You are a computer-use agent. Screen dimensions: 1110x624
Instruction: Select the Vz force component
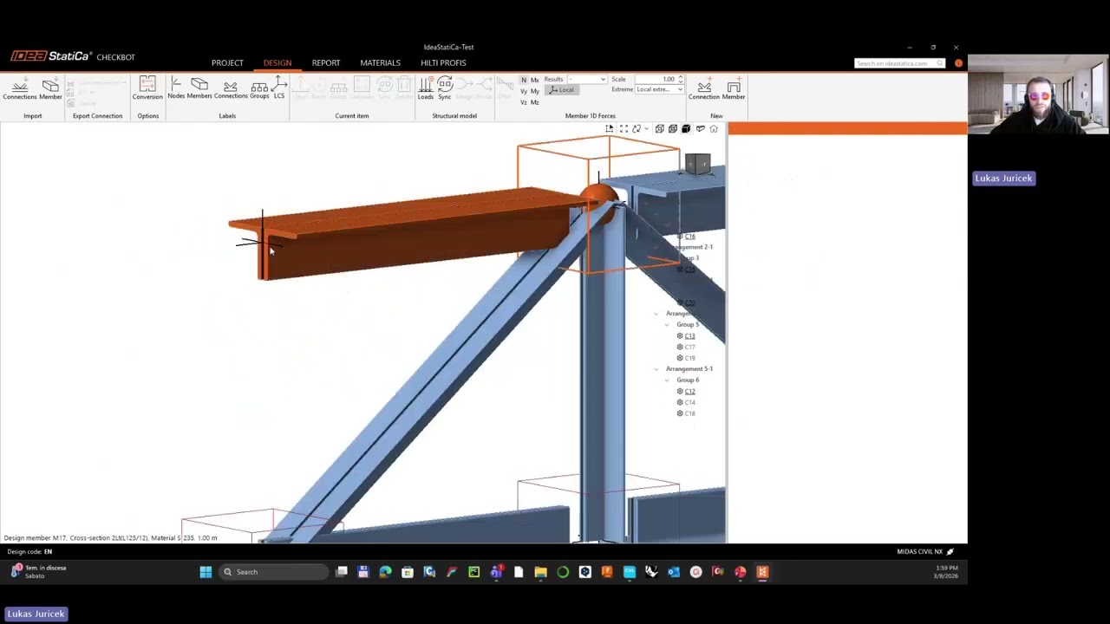524,102
